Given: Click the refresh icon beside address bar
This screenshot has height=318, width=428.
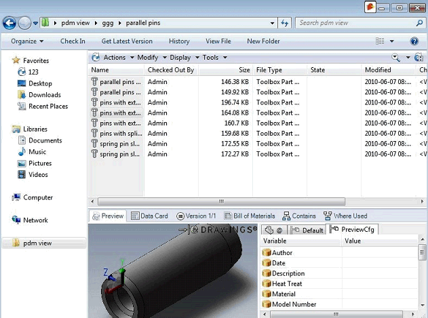Looking at the screenshot, I should [x=286, y=23].
